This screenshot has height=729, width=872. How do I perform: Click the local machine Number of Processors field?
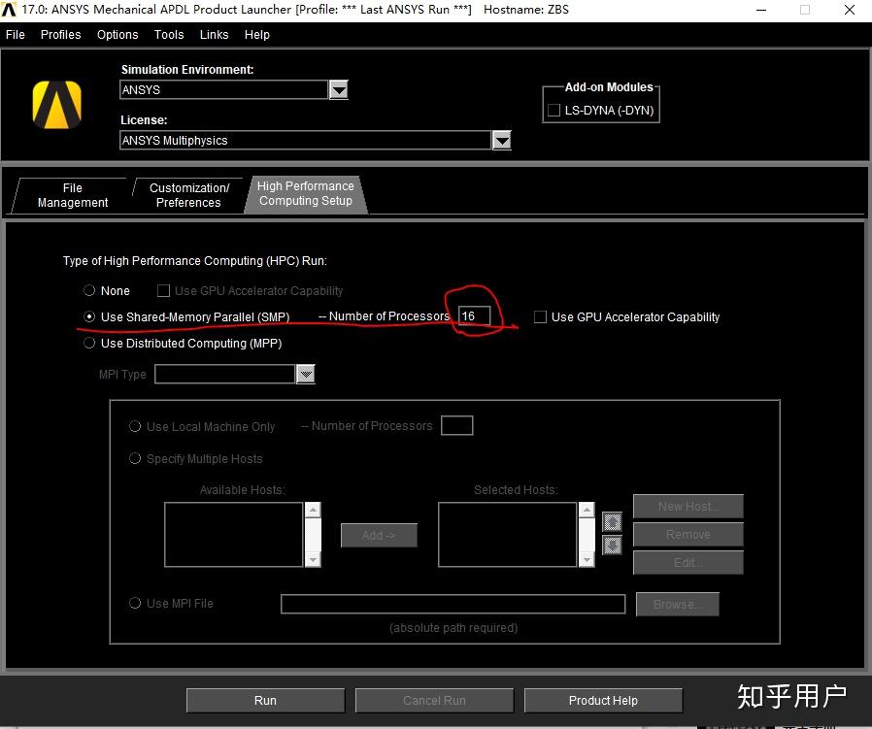point(457,425)
